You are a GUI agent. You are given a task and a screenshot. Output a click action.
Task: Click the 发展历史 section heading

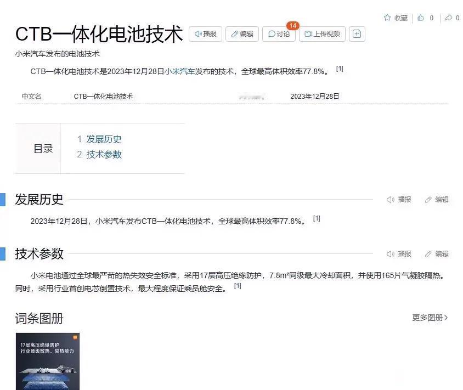pos(39,200)
